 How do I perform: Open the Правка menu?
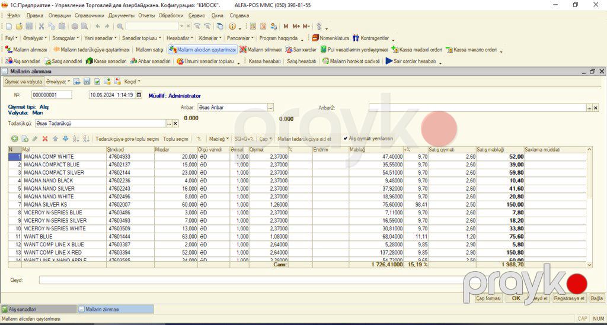click(x=35, y=15)
